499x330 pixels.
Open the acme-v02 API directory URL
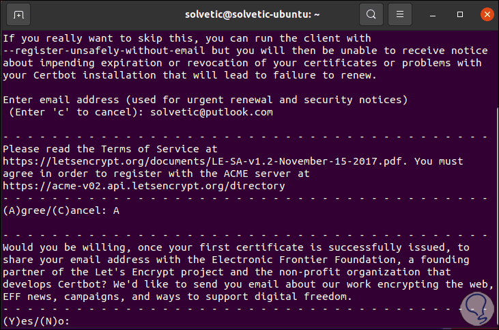coord(144,186)
